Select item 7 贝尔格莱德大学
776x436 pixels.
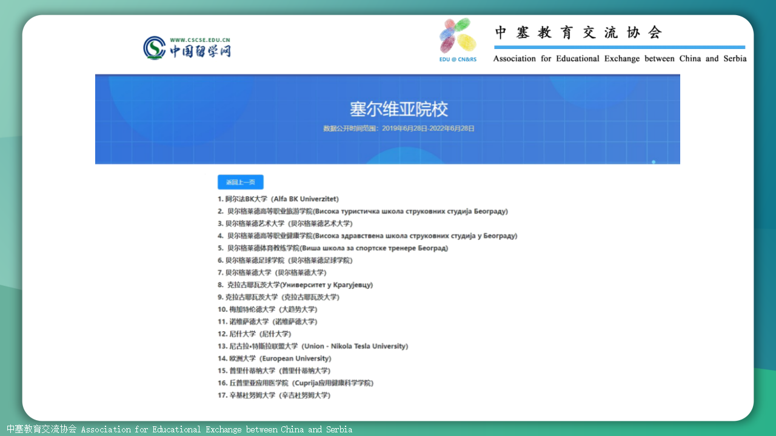(x=272, y=272)
